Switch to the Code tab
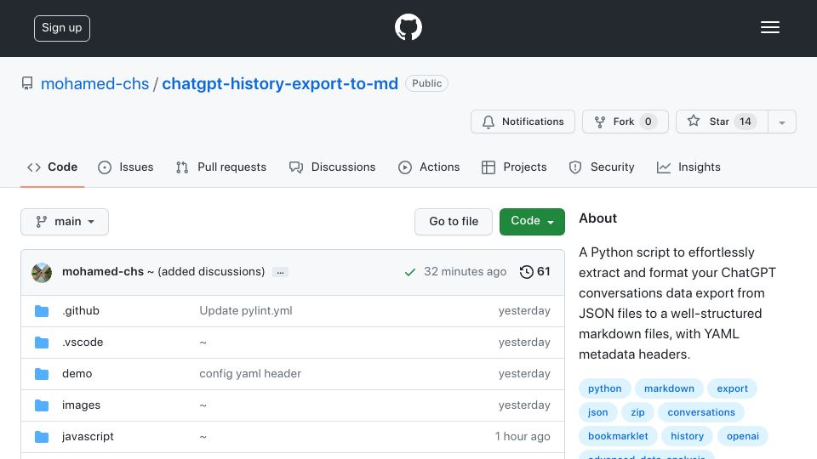The height and width of the screenshot is (459, 817). (x=52, y=167)
